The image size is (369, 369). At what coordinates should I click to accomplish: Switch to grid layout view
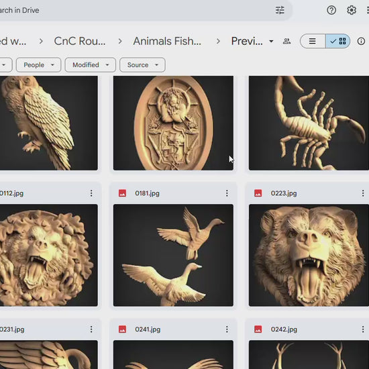pos(337,41)
